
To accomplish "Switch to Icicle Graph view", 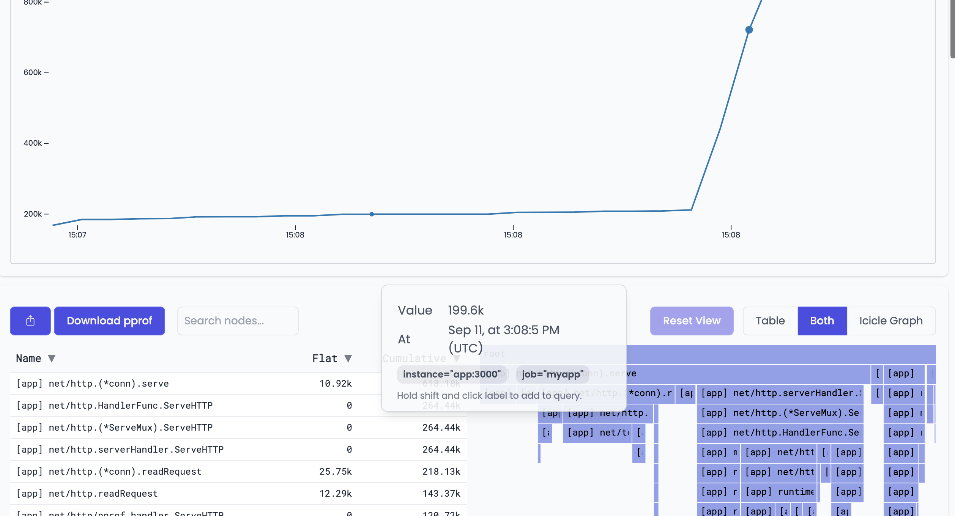I will pyautogui.click(x=891, y=321).
